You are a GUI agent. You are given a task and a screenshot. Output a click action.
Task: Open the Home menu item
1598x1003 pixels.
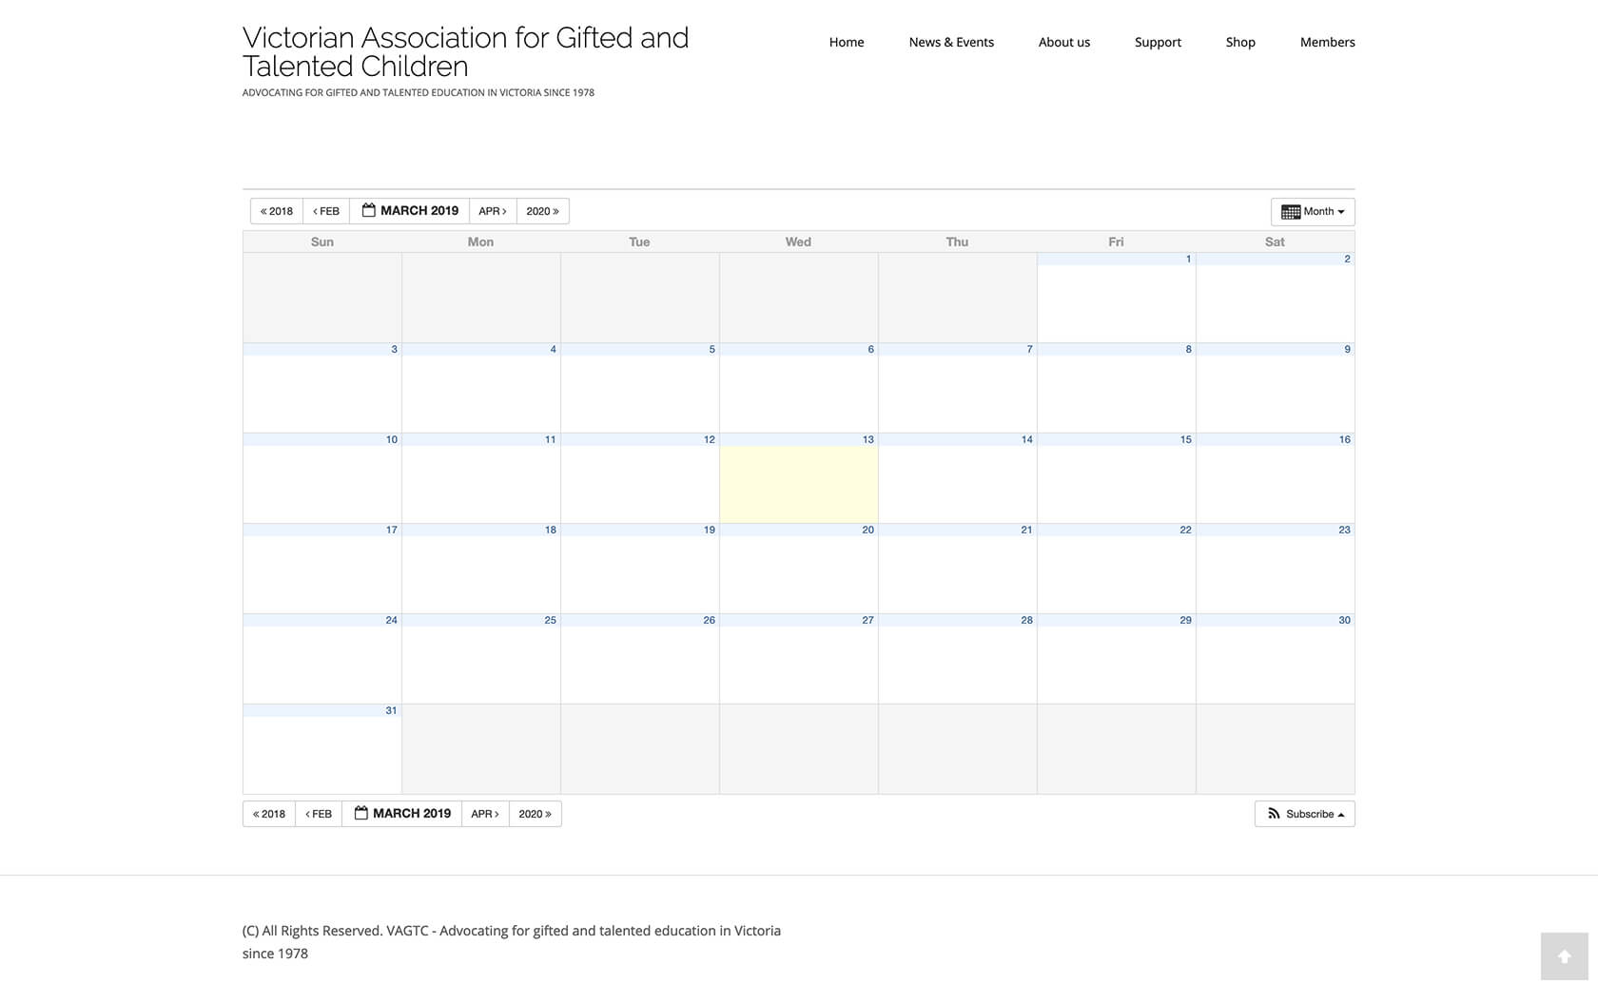coord(846,42)
